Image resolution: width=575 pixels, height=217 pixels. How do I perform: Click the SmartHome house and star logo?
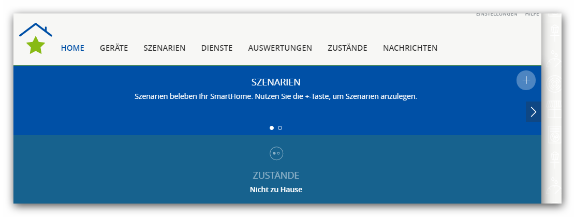[x=36, y=39]
